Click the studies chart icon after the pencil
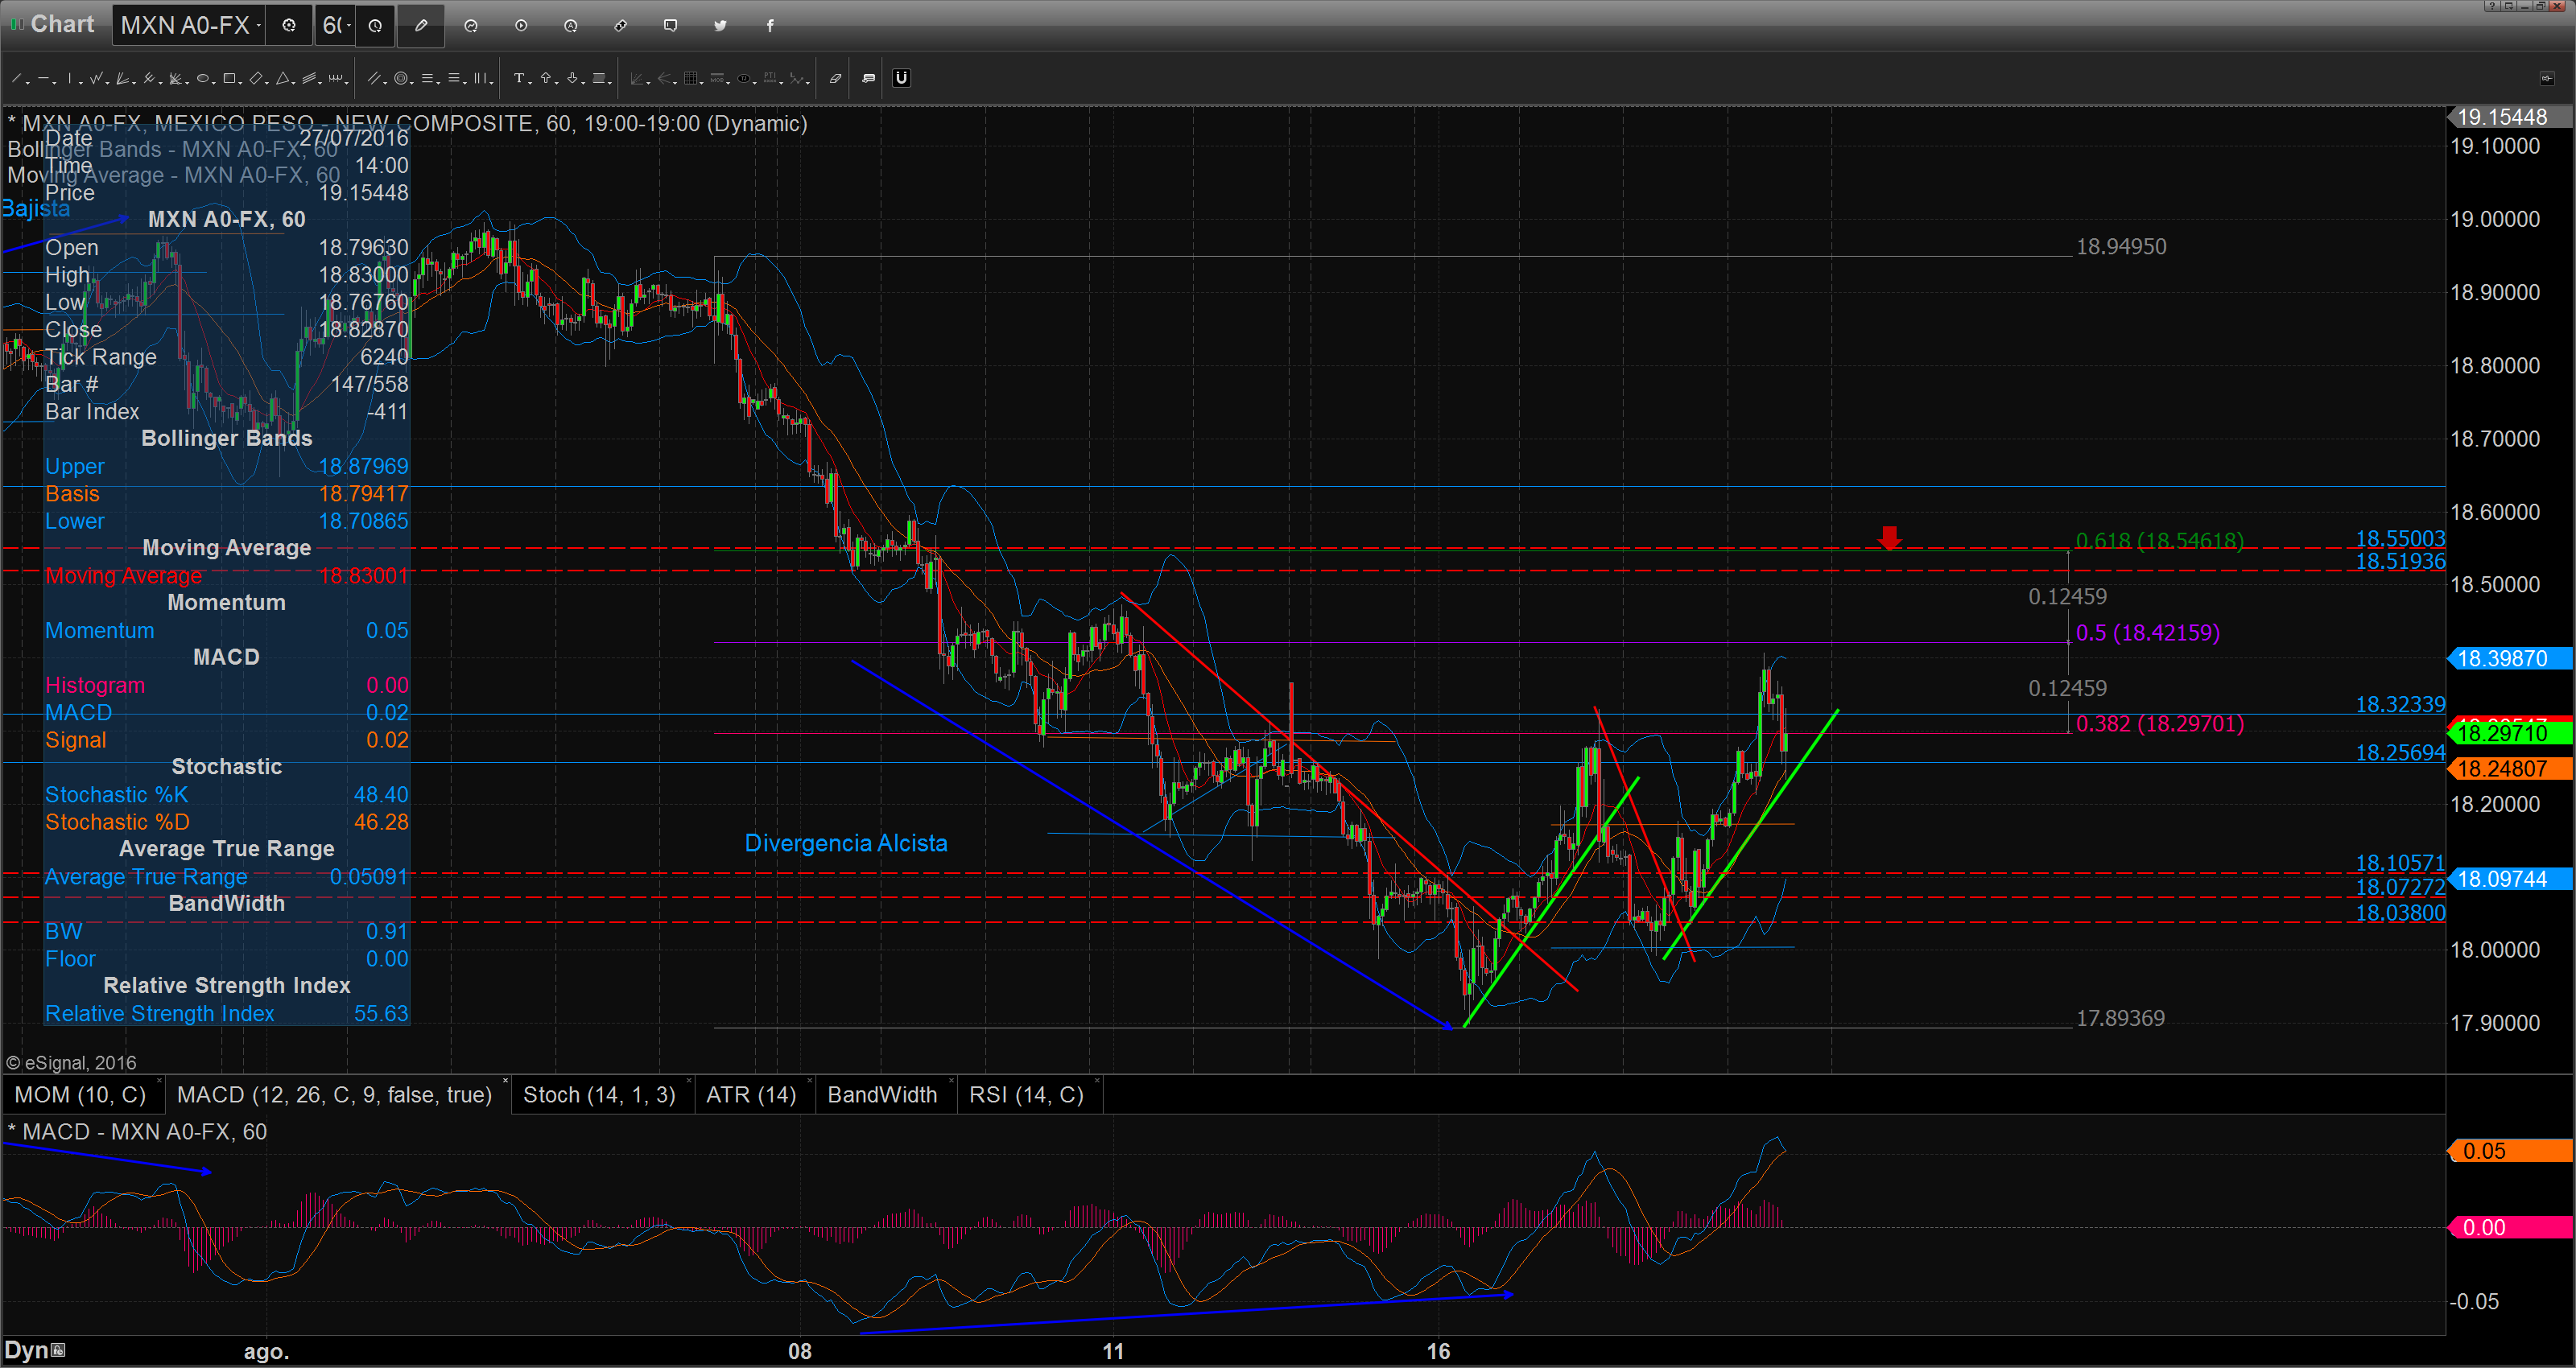 (471, 25)
